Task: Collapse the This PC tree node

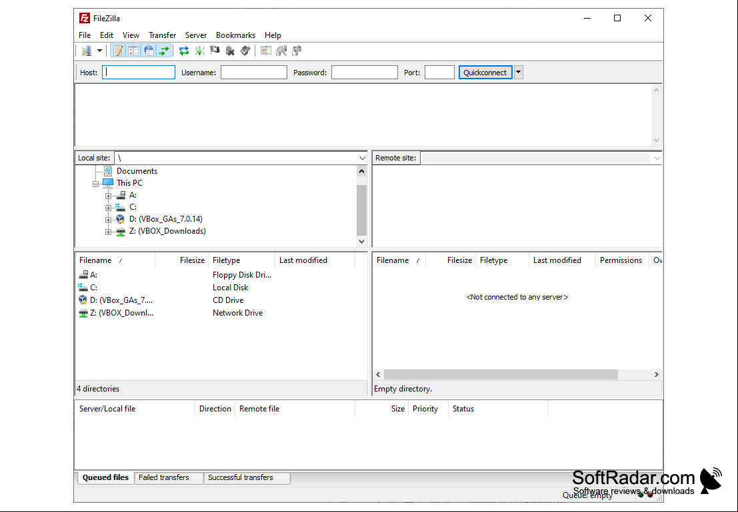Action: click(x=95, y=184)
